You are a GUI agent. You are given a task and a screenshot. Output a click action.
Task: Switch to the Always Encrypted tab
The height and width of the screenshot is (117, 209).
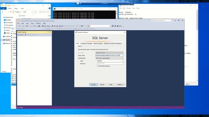tap(98, 43)
